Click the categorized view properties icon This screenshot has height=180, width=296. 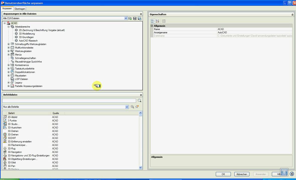(x=153, y=21)
